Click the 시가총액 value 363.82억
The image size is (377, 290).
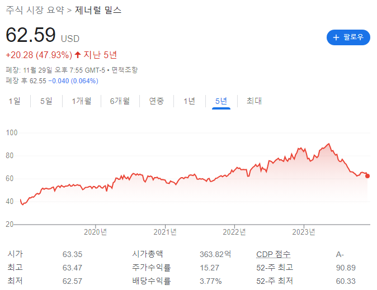coord(215,254)
